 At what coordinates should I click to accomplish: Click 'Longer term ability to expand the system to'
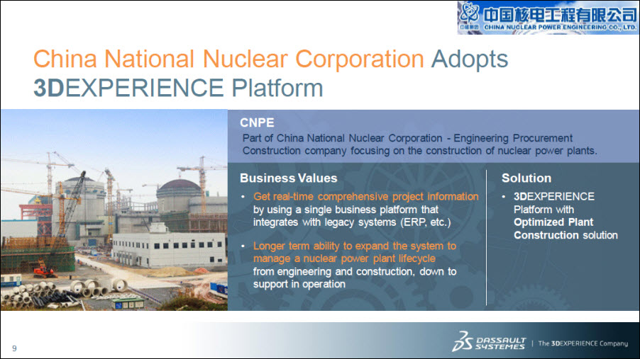point(355,246)
